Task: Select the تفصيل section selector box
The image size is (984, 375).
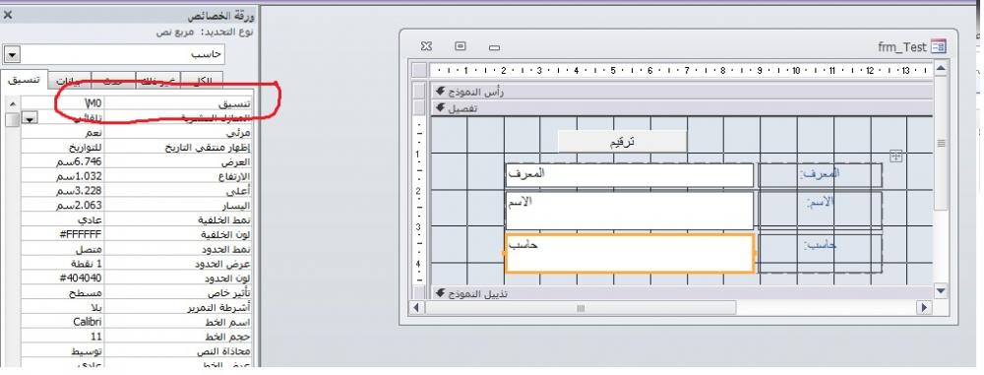Action: (x=420, y=108)
